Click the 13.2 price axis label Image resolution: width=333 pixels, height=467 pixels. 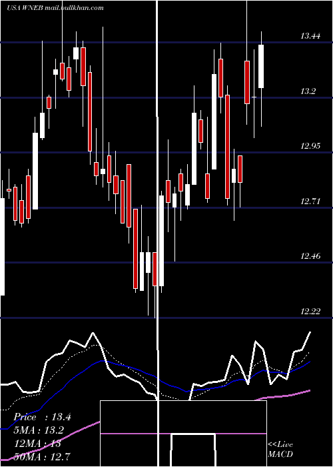coord(308,91)
